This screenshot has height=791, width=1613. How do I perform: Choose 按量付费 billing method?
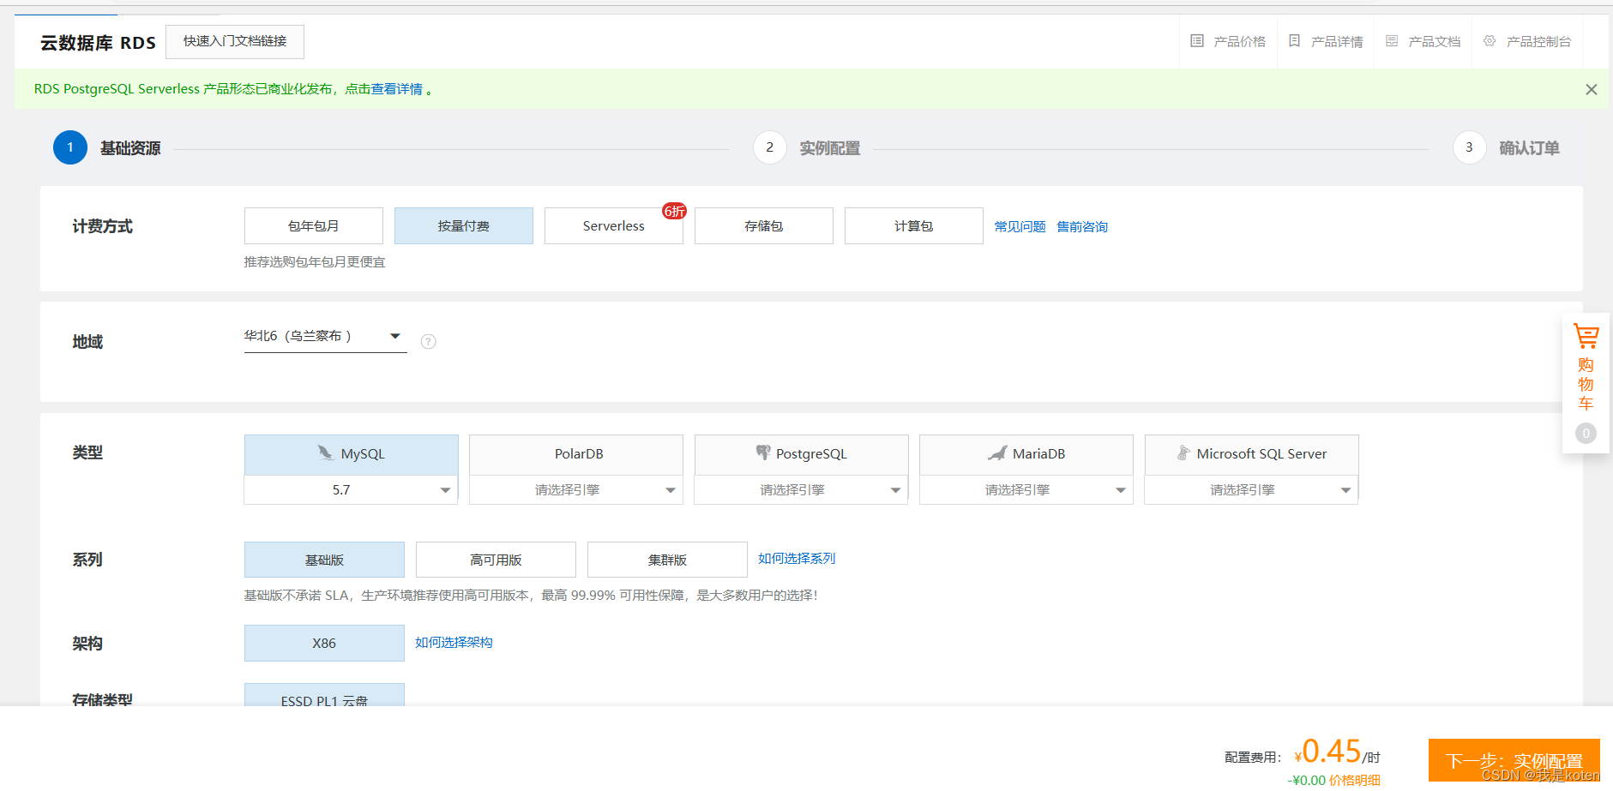464,225
